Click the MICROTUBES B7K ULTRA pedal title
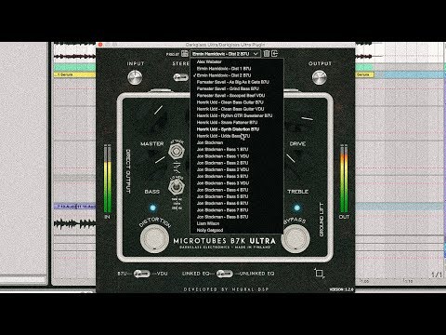This screenshot has height=335, width=446. tap(225, 241)
